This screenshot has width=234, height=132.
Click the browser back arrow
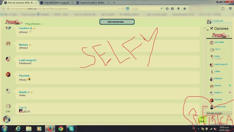pos(3,9)
